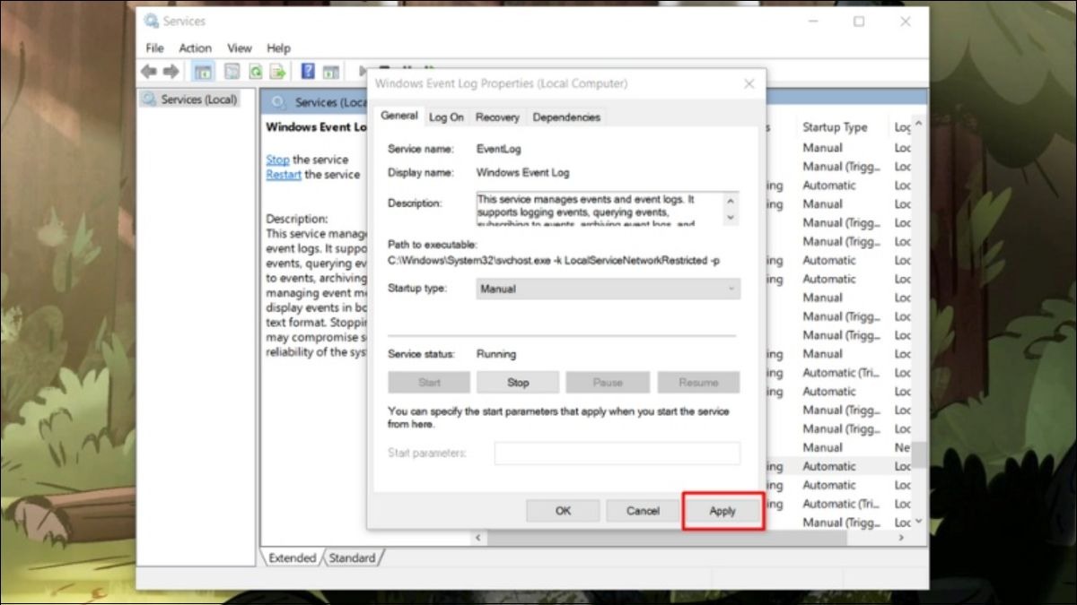Open the Startup type dropdown
The width and height of the screenshot is (1077, 605).
(x=609, y=289)
